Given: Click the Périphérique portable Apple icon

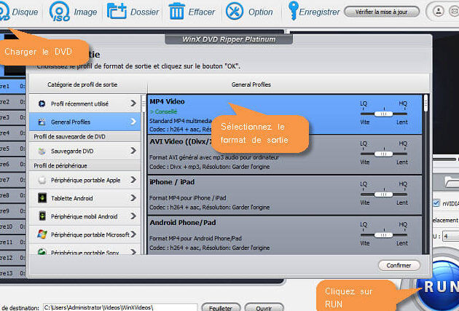Looking at the screenshot, I should [42, 180].
